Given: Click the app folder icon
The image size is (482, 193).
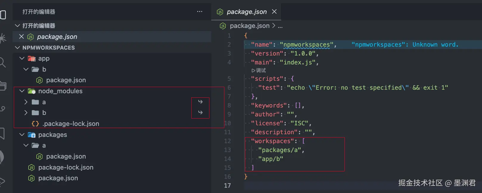Looking at the screenshot, I should (32, 59).
